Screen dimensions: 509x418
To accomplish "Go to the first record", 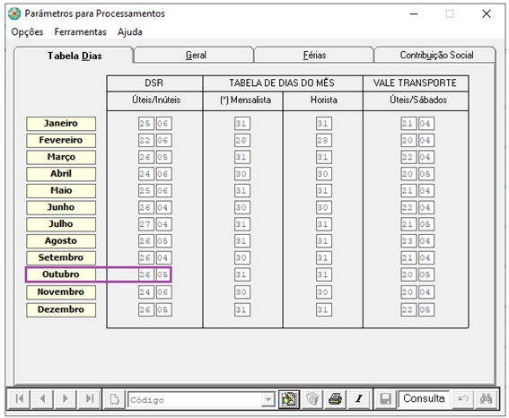I will pos(19,399).
